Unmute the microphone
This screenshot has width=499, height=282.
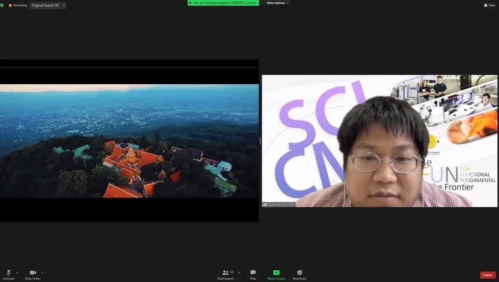point(8,274)
